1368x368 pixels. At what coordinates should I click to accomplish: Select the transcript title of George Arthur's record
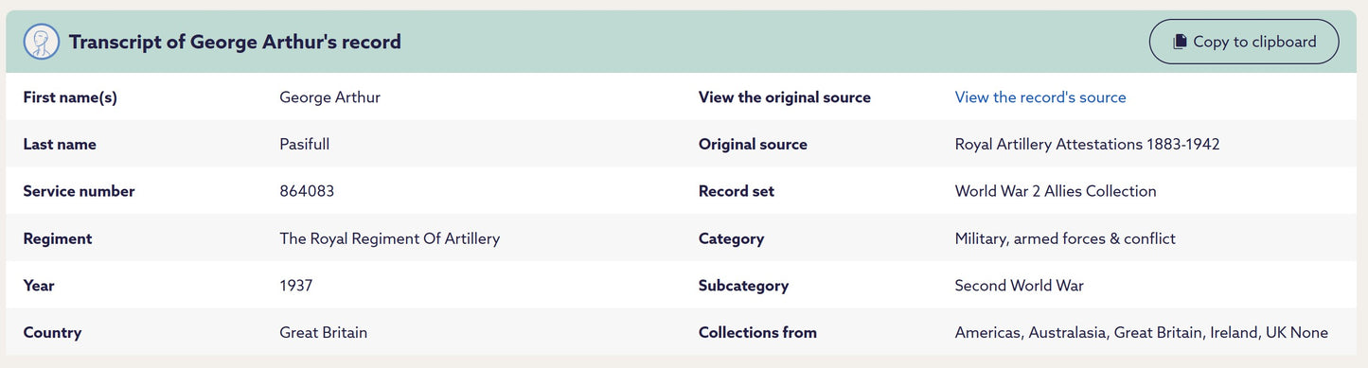click(235, 42)
